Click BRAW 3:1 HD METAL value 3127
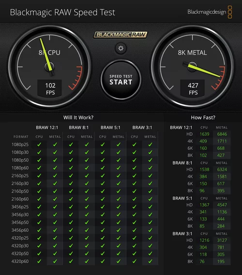This screenshot has width=242, height=275. (222, 240)
